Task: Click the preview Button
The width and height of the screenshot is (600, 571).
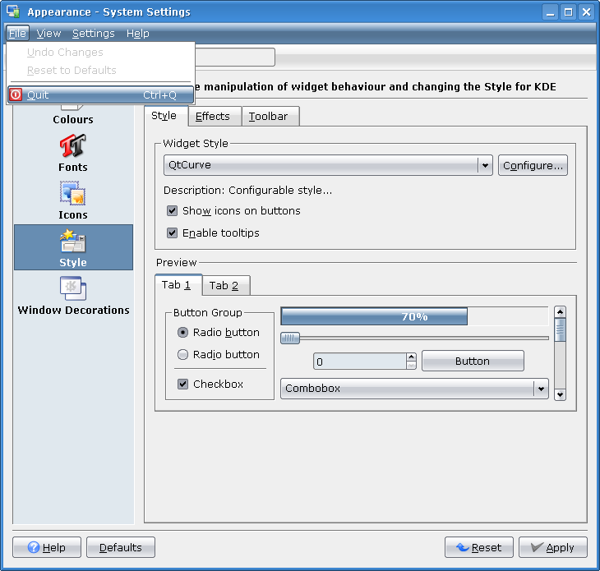Action: 473,361
